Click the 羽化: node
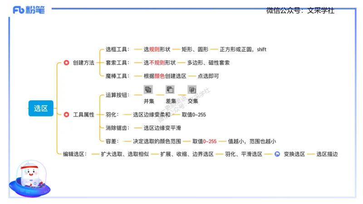363x204 pixels. pos(112,115)
